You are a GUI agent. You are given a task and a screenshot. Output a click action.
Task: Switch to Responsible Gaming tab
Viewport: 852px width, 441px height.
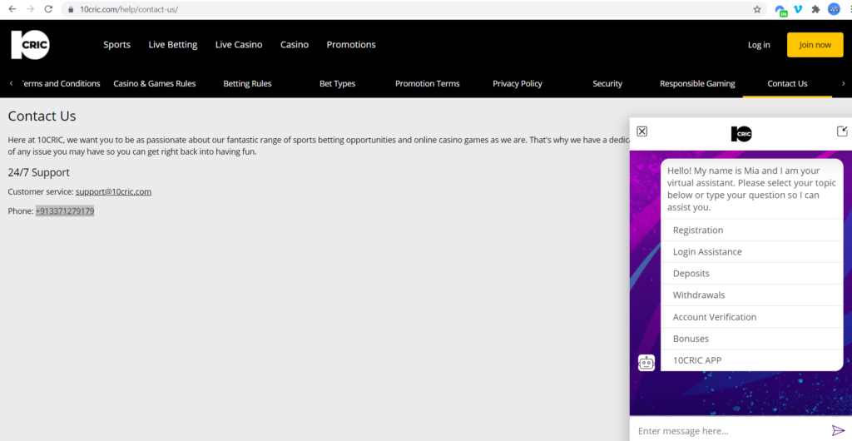[x=697, y=84]
